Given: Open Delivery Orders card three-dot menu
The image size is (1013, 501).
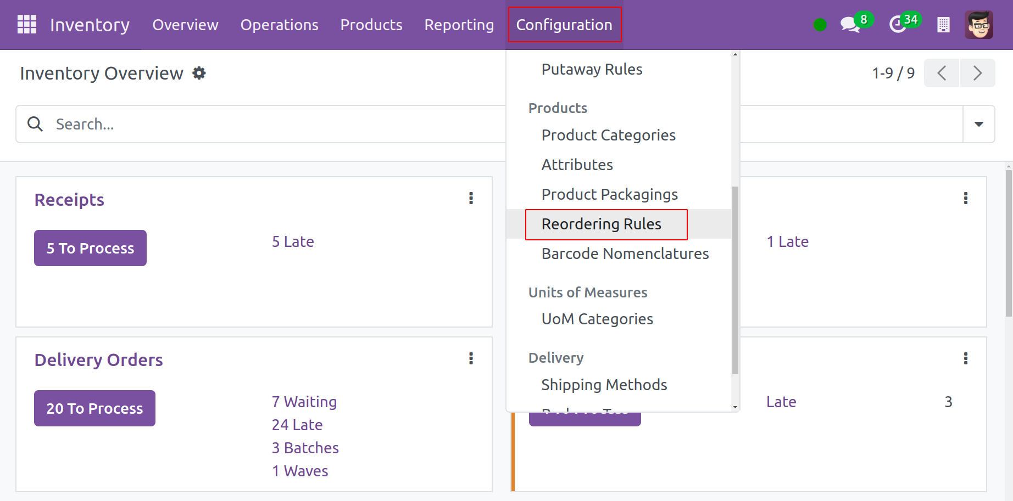Looking at the screenshot, I should tap(471, 358).
